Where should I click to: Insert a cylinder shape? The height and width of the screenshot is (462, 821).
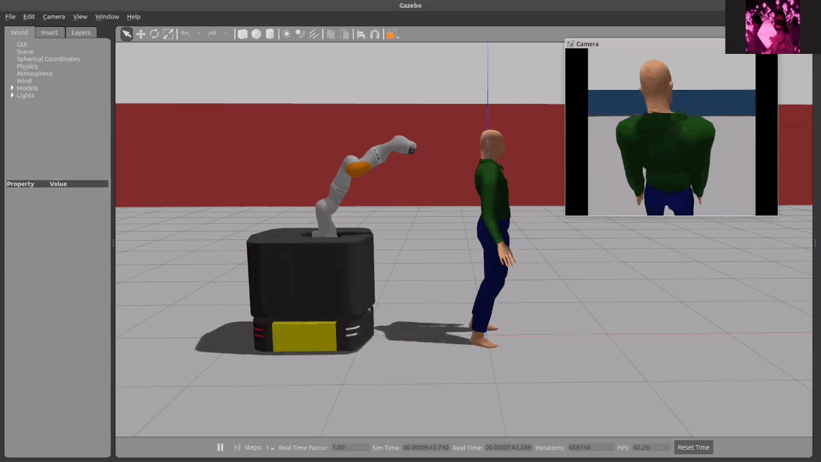[x=270, y=34]
